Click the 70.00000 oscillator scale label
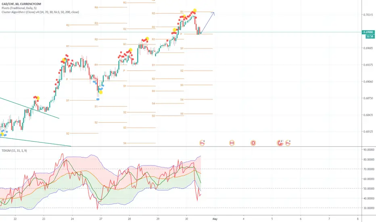The width and height of the screenshot is (376, 222). tap(369, 169)
